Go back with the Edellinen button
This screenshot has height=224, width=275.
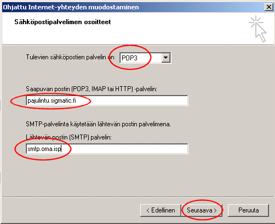[x=161, y=210]
